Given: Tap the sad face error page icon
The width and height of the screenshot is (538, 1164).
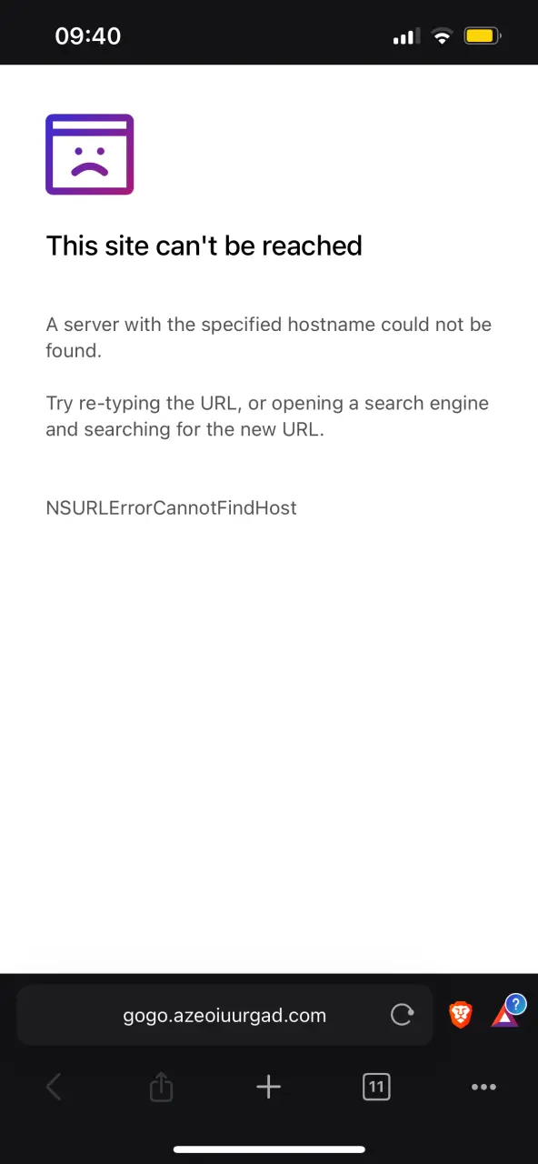Looking at the screenshot, I should (90, 155).
